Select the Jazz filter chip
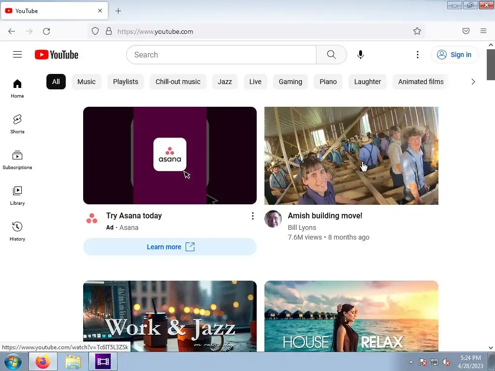This screenshot has height=371, width=495. tap(225, 82)
